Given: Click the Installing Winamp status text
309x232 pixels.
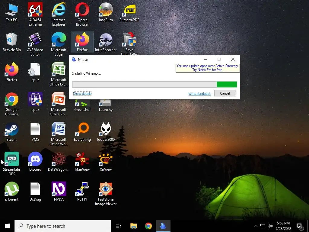Looking at the screenshot, I should pos(87,73).
